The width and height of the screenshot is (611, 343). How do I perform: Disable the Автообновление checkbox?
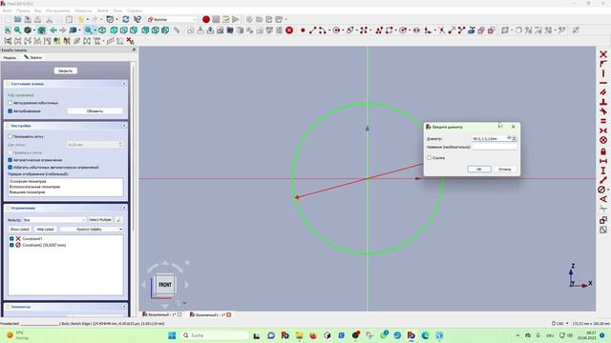pos(11,111)
